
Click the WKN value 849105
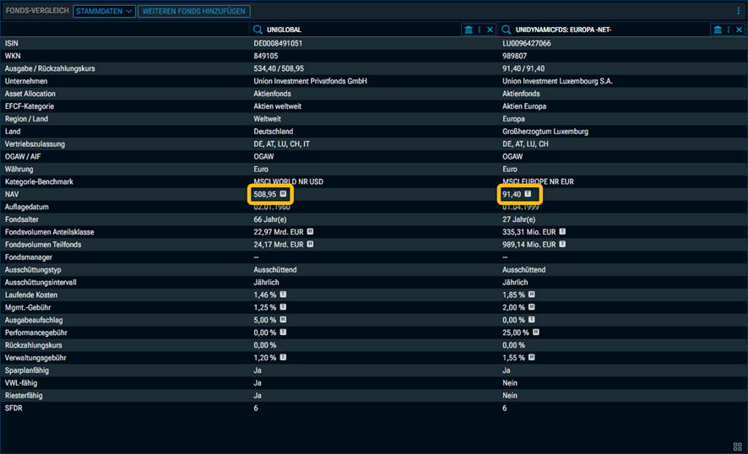[266, 56]
